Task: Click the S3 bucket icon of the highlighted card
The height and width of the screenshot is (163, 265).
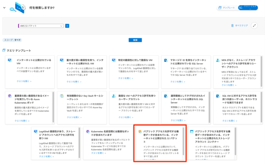Action: pyautogui.click(x=140, y=131)
